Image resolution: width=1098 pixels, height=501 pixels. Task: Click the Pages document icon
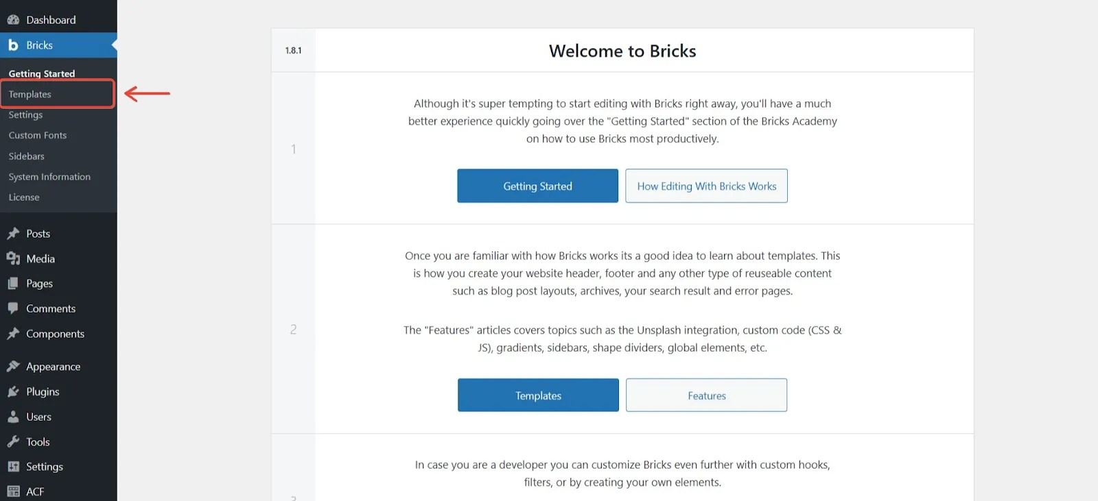[13, 284]
